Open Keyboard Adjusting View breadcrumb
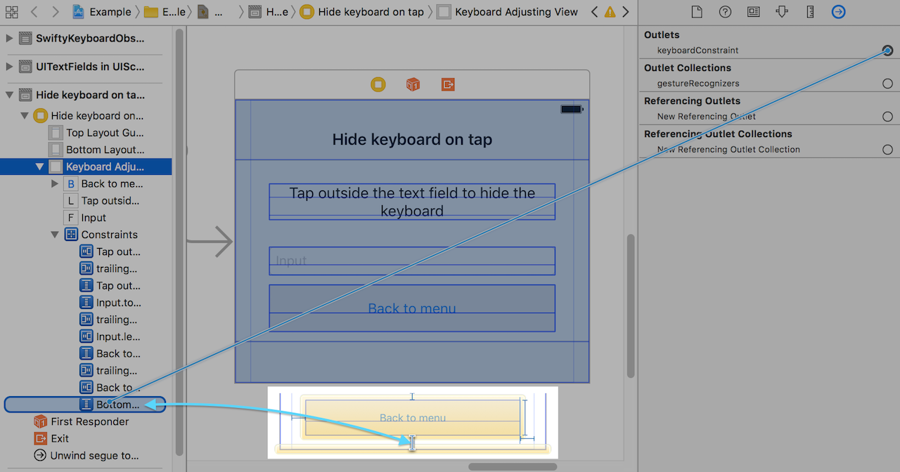This screenshot has height=472, width=900. (507, 12)
